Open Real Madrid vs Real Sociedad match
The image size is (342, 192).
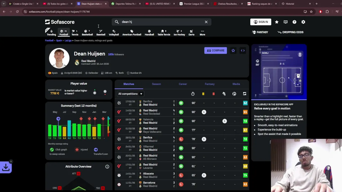(182, 112)
